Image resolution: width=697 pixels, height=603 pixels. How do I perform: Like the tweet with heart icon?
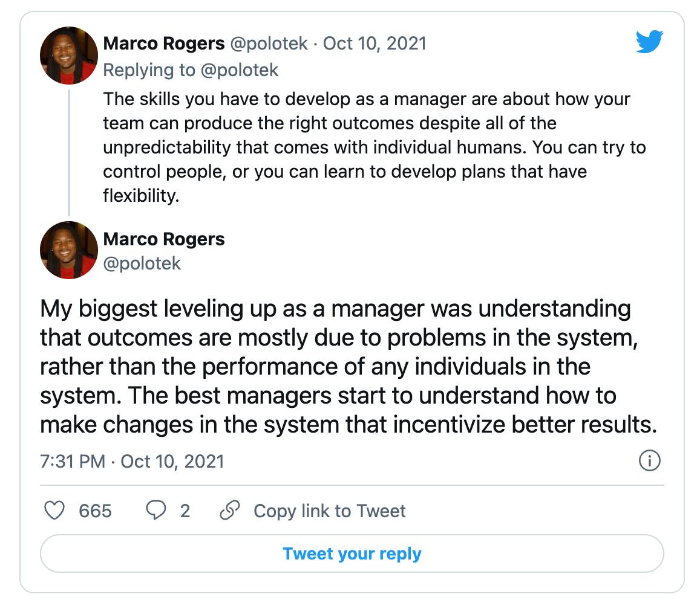click(54, 510)
